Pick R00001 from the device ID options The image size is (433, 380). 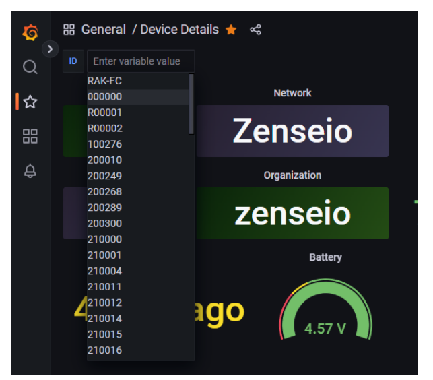tap(105, 113)
